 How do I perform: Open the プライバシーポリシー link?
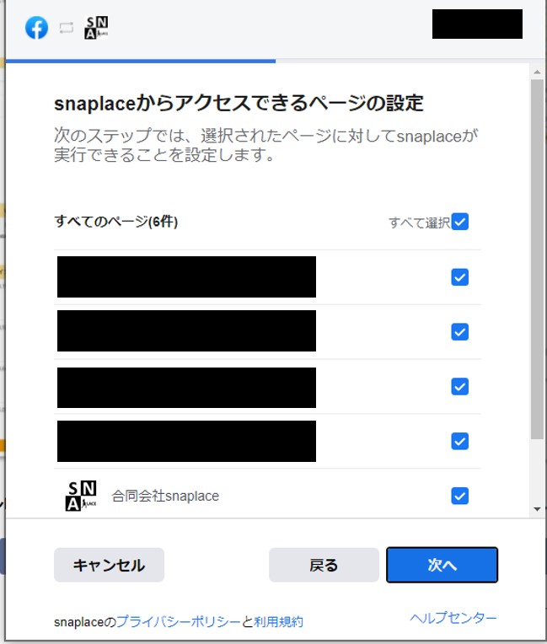[178, 621]
